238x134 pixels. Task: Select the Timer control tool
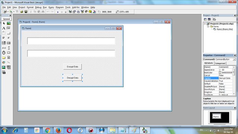pyautogui.click(x=4, y=52)
